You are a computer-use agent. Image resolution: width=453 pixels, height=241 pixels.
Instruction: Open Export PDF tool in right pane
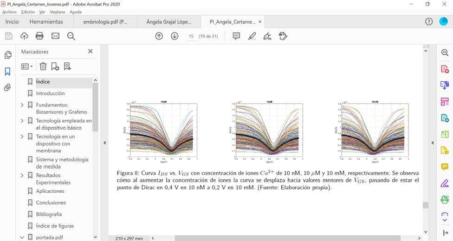point(445,85)
